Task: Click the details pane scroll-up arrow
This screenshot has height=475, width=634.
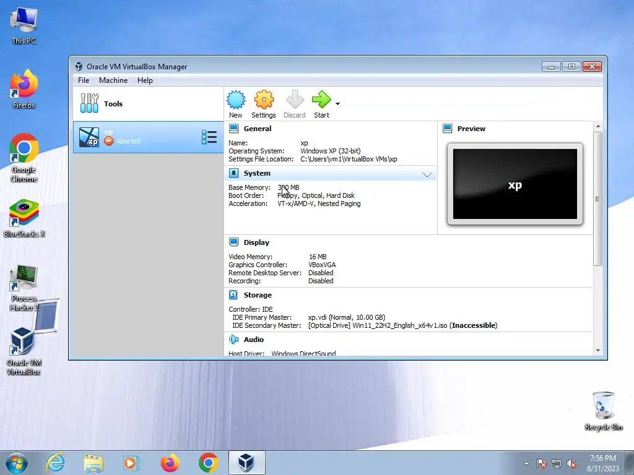Action: 598,126
